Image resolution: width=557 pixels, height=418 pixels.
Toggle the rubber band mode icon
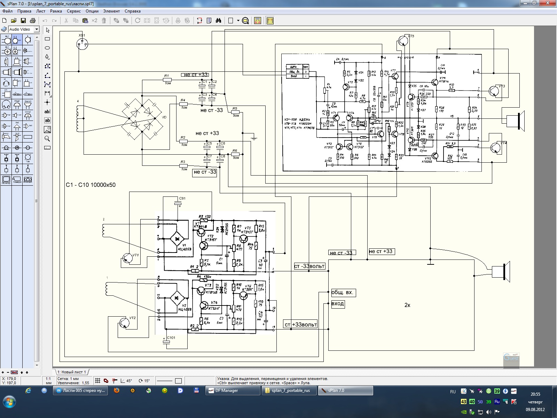106,381
